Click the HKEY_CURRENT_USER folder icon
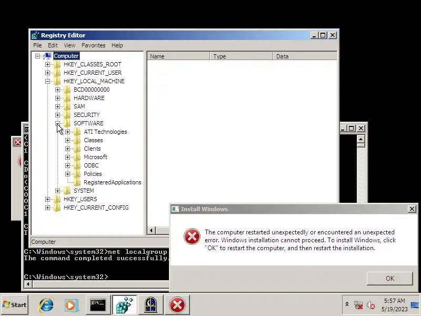This screenshot has height=316, width=421. 57,73
